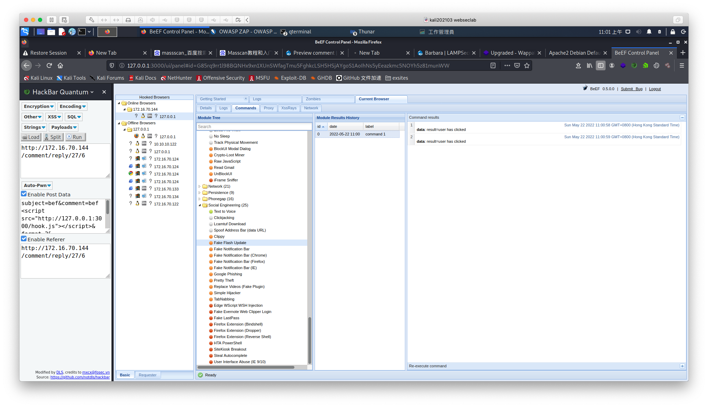
Task: Close the HackBar Quantum sidebar
Action: point(104,92)
